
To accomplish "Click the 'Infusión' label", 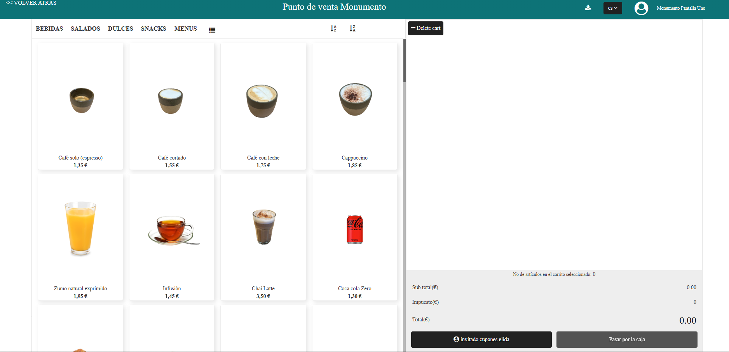I will (172, 288).
